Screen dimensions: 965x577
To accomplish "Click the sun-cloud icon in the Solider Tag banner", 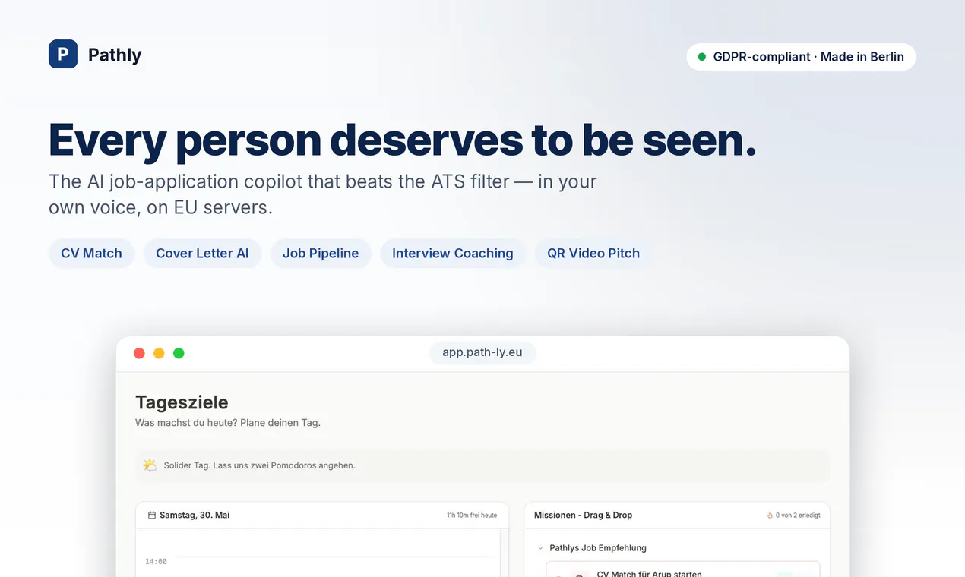I will pyautogui.click(x=150, y=465).
